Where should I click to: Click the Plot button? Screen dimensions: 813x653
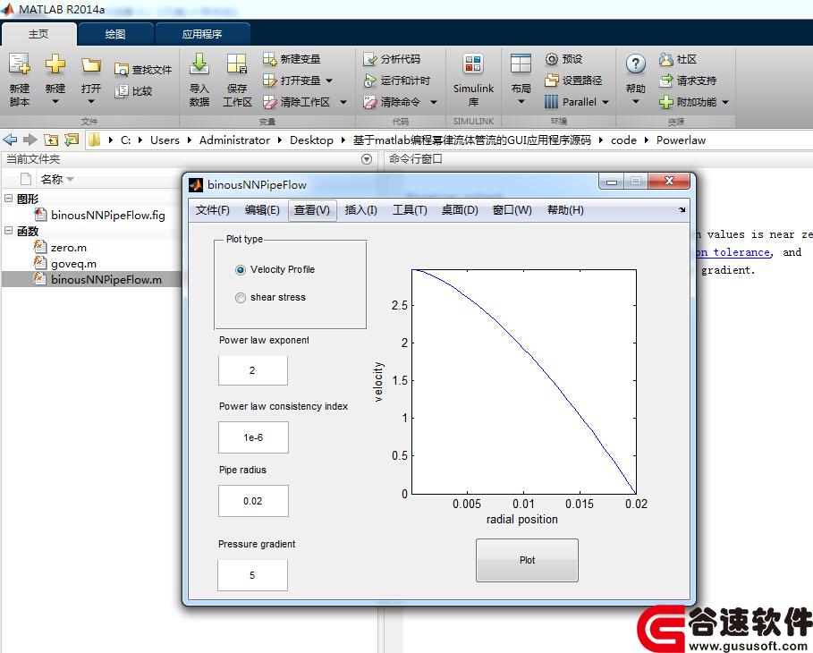coord(527,560)
